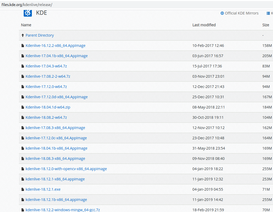Viewport: 273px width, 212px height.
Task: Click file icon beside Kdenlive-17.04.3-w64.7z
Action: 23,66
